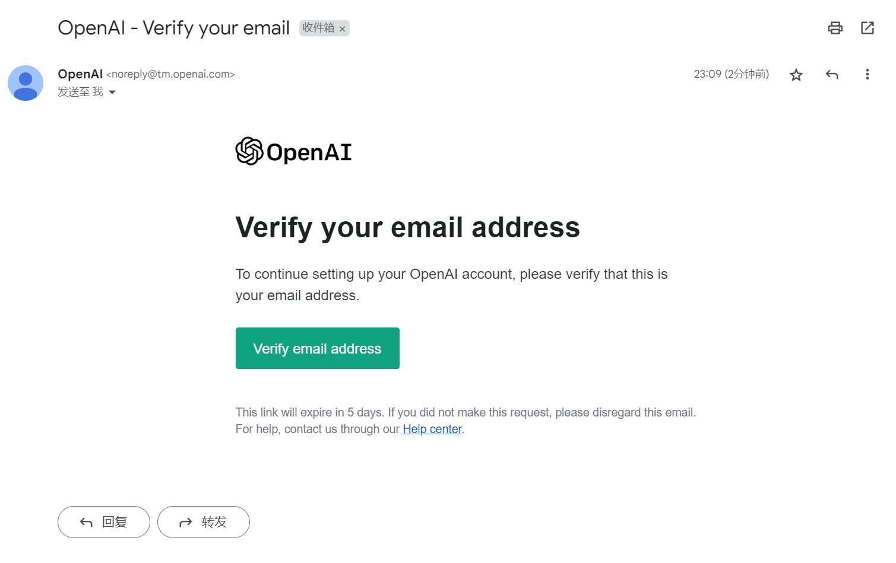
Task: Expand recipient details arrow next to 发送至 我
Action: coord(112,92)
